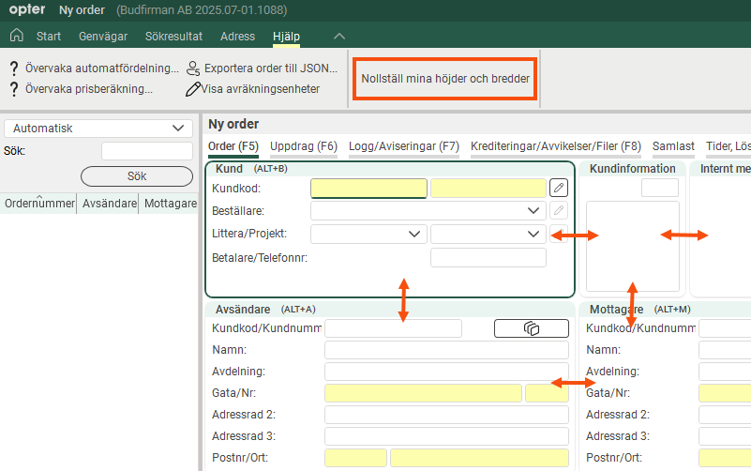Click the copy icon button in Avsändare
Image resolution: width=751 pixels, height=471 pixels.
click(531, 328)
